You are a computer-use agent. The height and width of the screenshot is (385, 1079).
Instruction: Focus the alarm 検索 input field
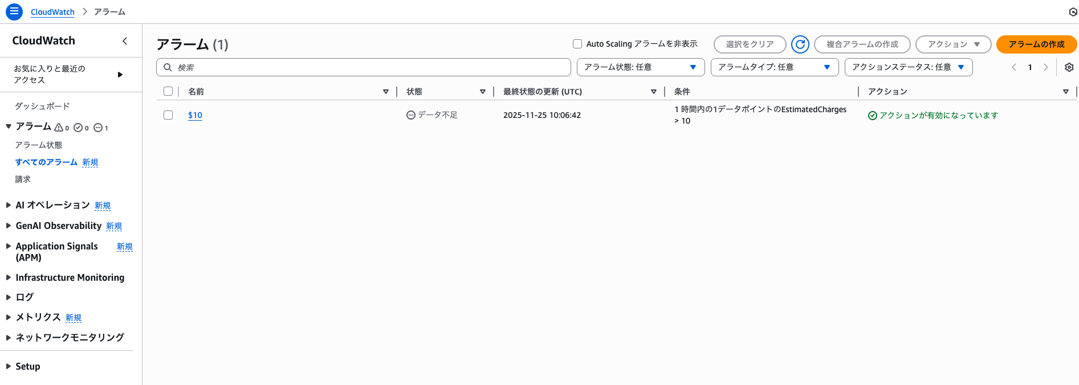(x=364, y=67)
